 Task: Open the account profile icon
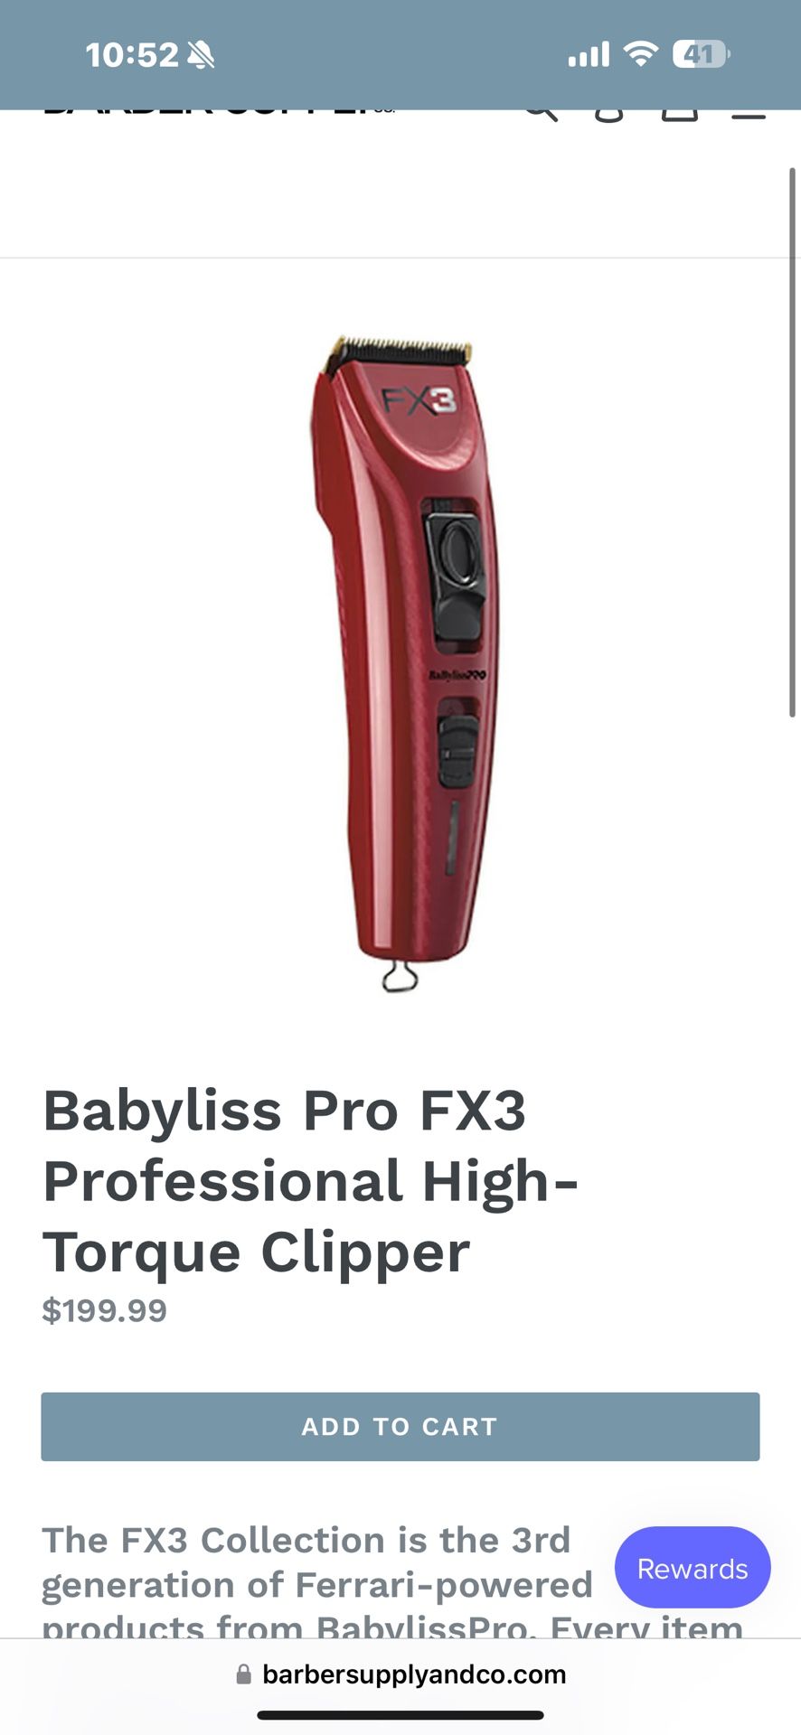click(x=609, y=115)
